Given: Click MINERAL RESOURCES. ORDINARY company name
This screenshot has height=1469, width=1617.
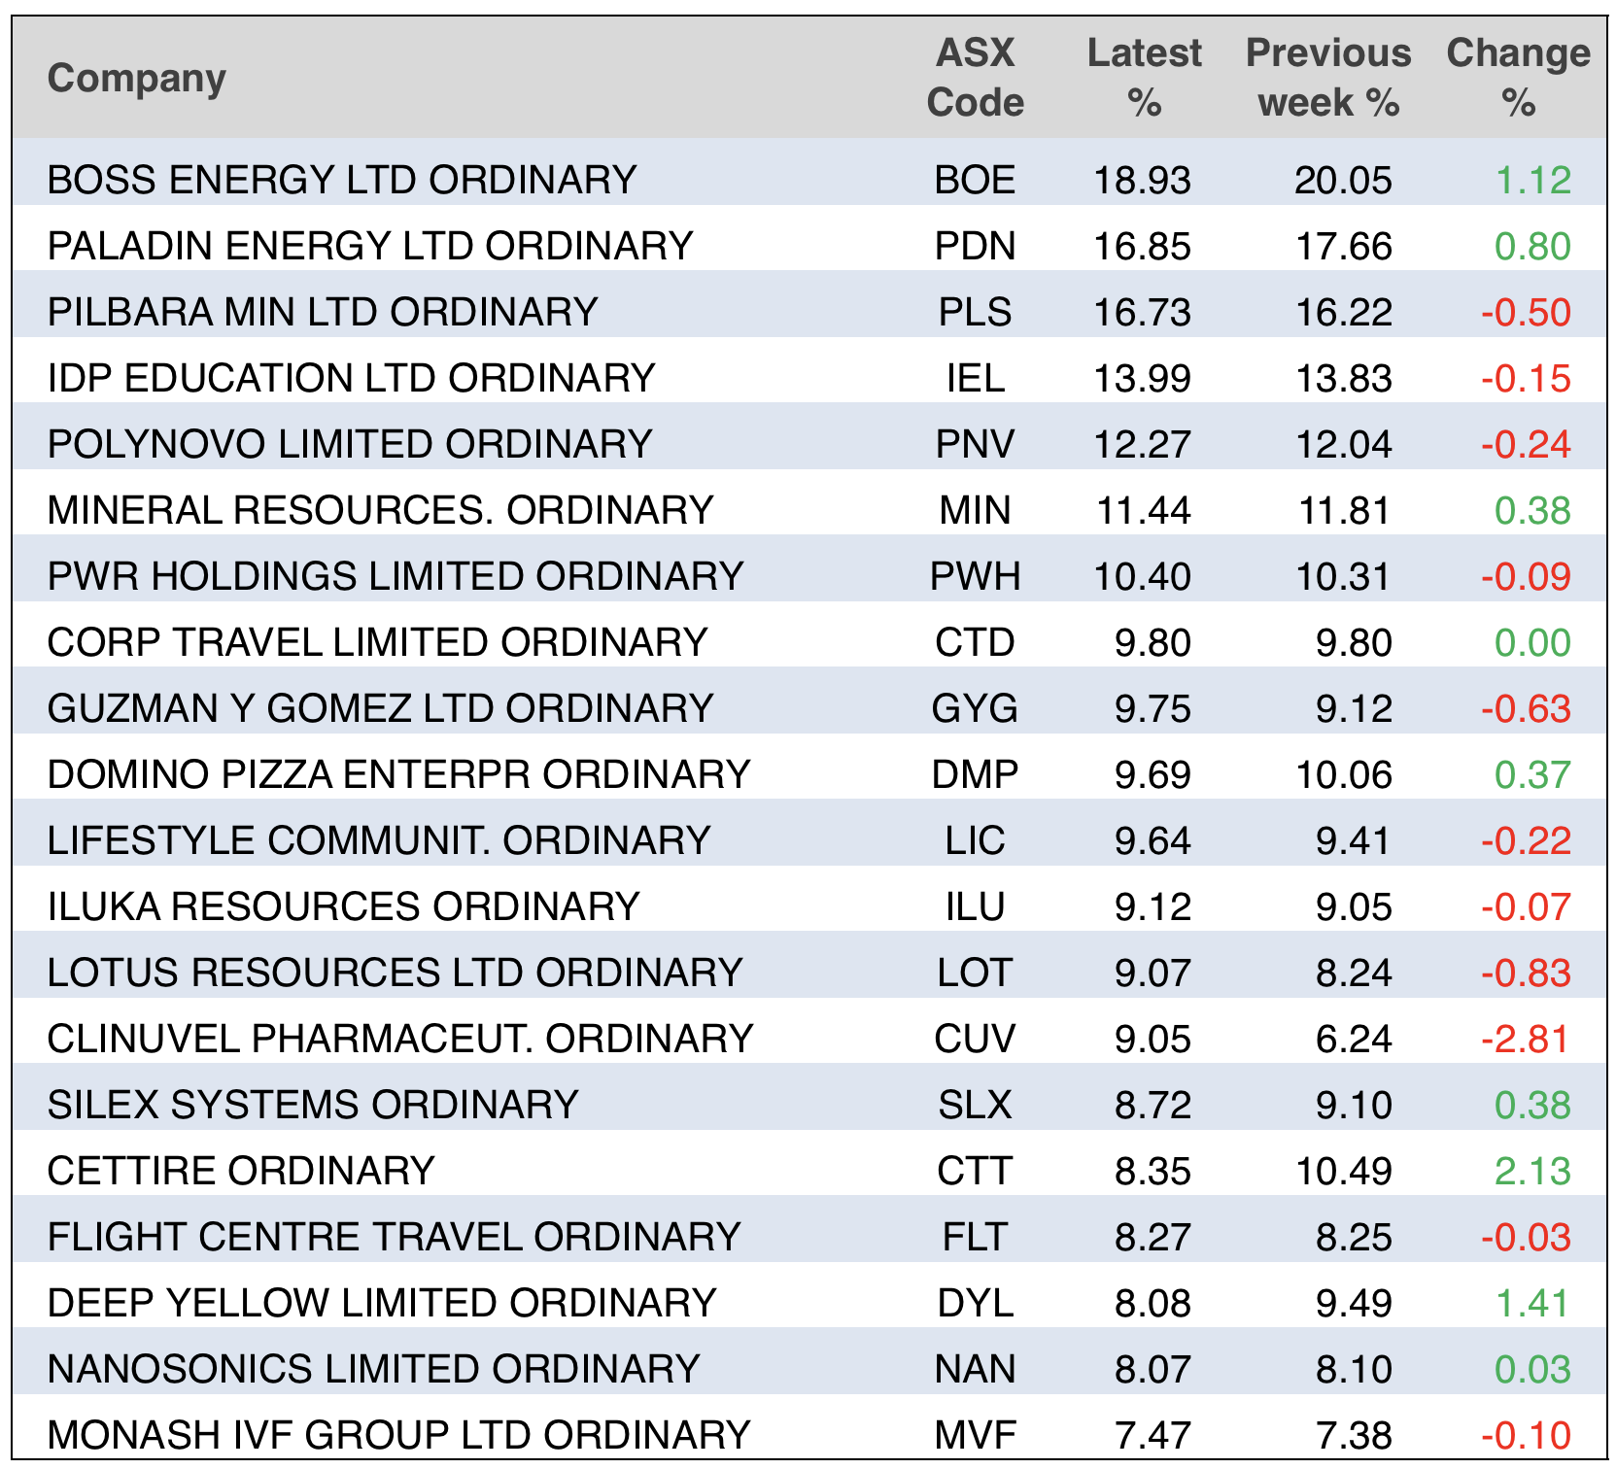Looking at the screenshot, I should pos(380,510).
